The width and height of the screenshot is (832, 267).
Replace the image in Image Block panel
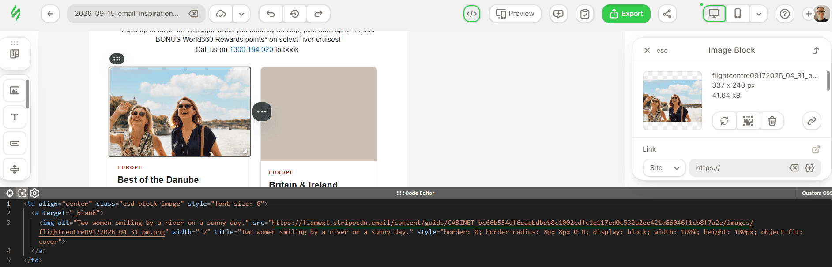click(724, 121)
